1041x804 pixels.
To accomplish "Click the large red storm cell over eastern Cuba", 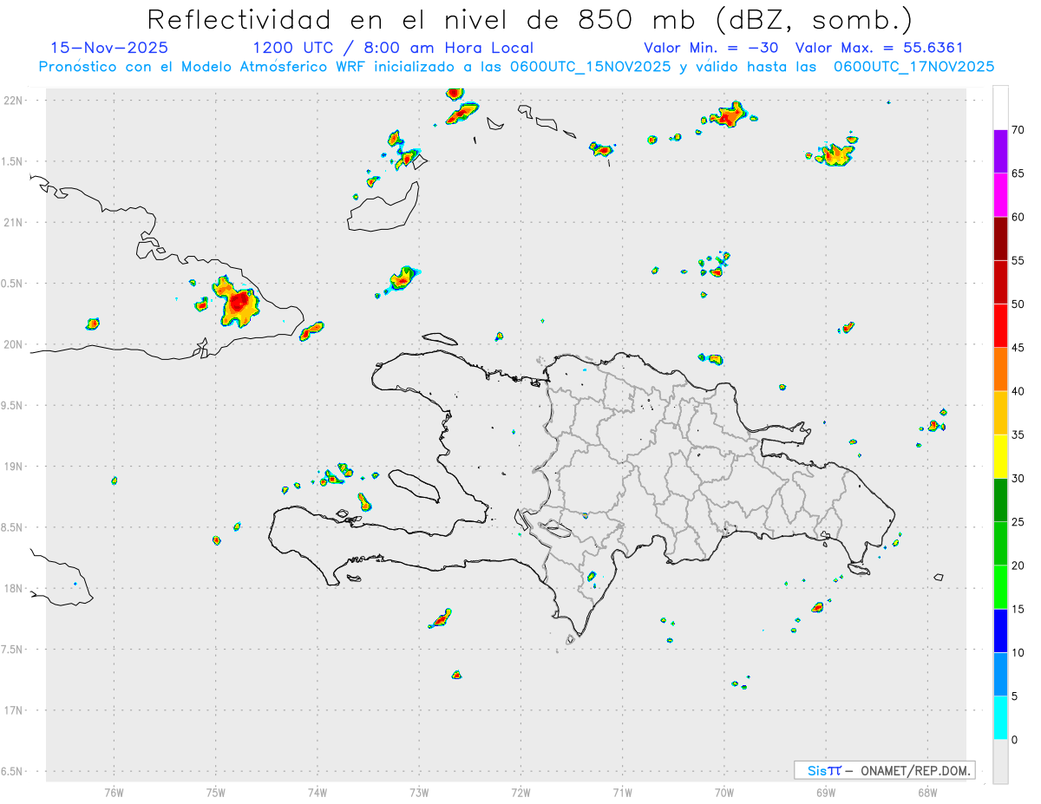I will (237, 302).
